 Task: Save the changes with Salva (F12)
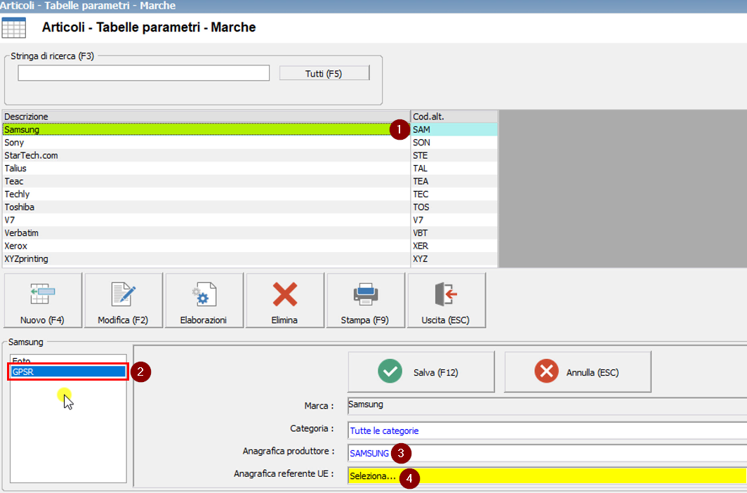click(421, 372)
